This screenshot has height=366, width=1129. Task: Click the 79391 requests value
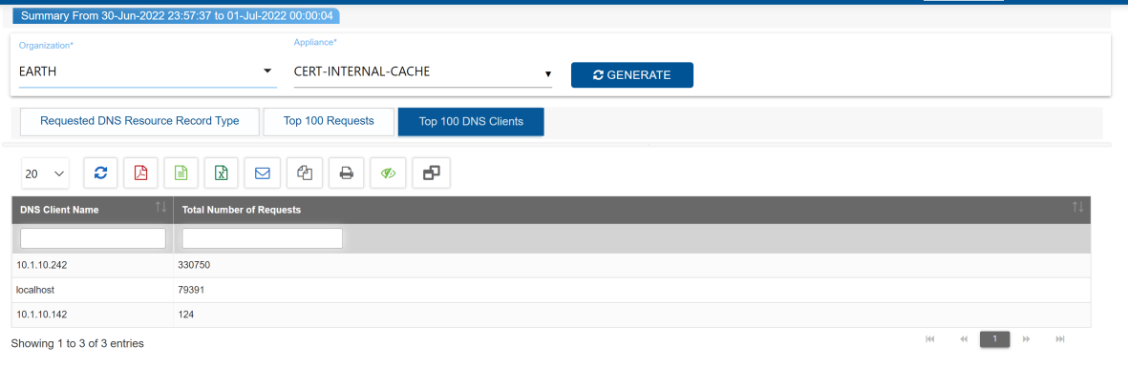pos(191,290)
